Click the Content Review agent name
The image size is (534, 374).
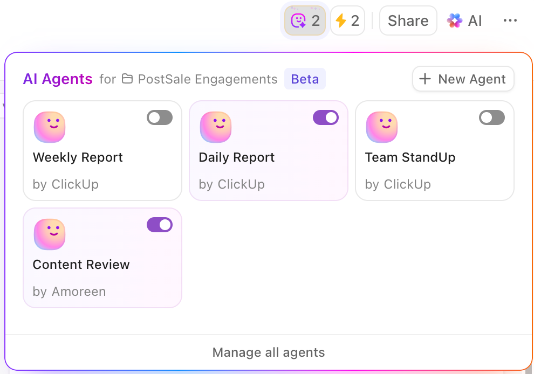point(81,265)
